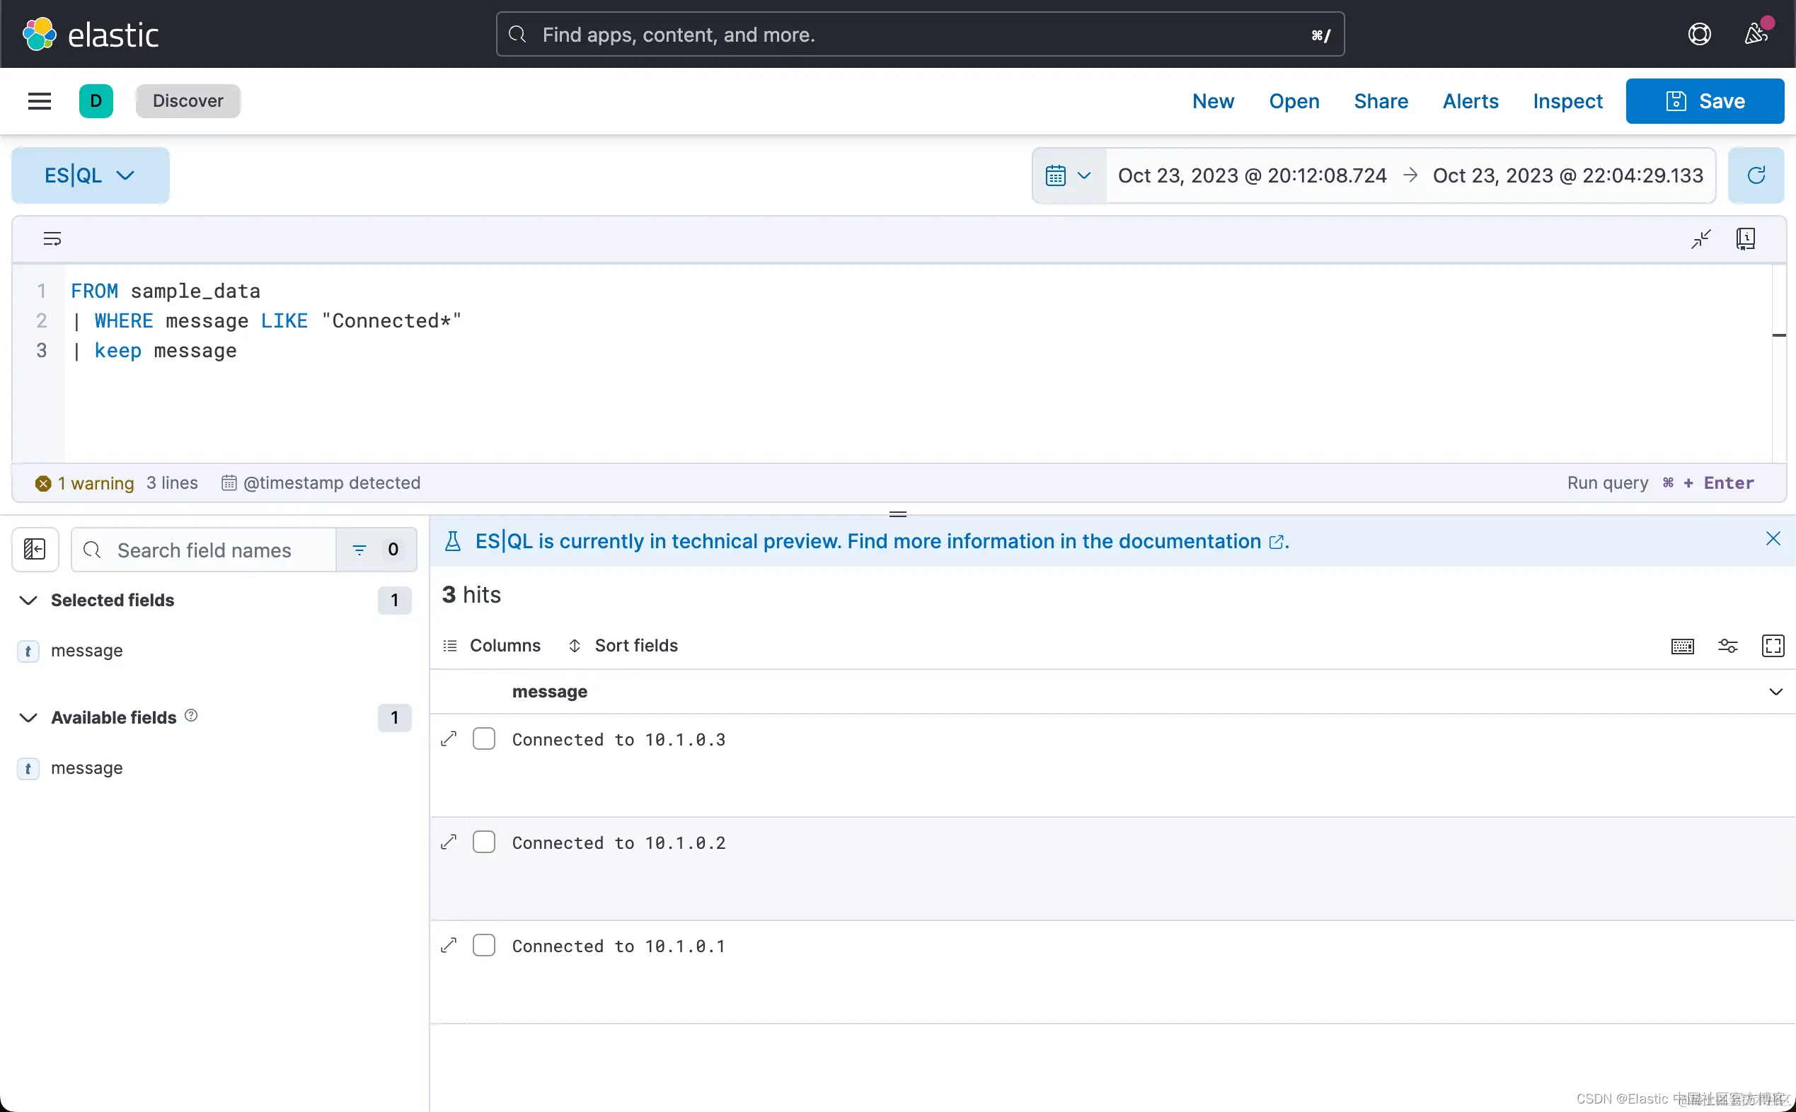The width and height of the screenshot is (1796, 1112).
Task: Collapse the Selected fields section
Action: (28, 600)
